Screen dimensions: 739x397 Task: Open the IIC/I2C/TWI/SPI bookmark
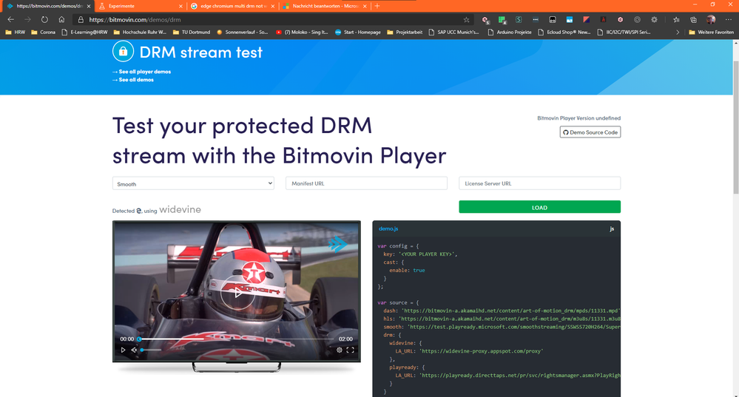coord(624,33)
